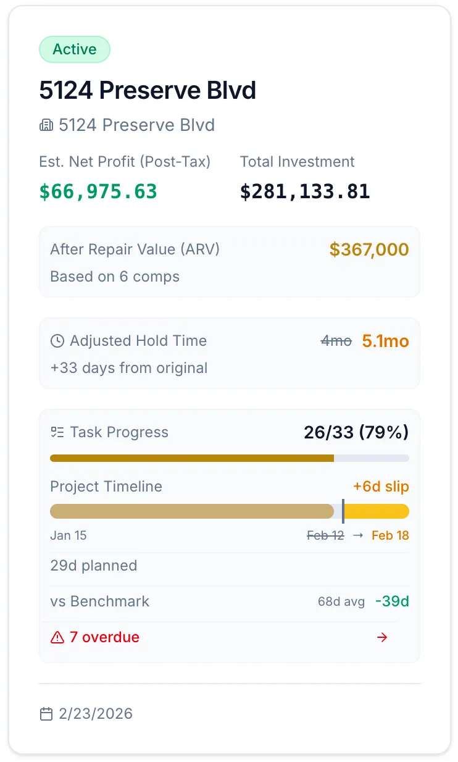Click the -39d benchmark difference
Viewport: 458px width, 762px height.
pyautogui.click(x=392, y=601)
